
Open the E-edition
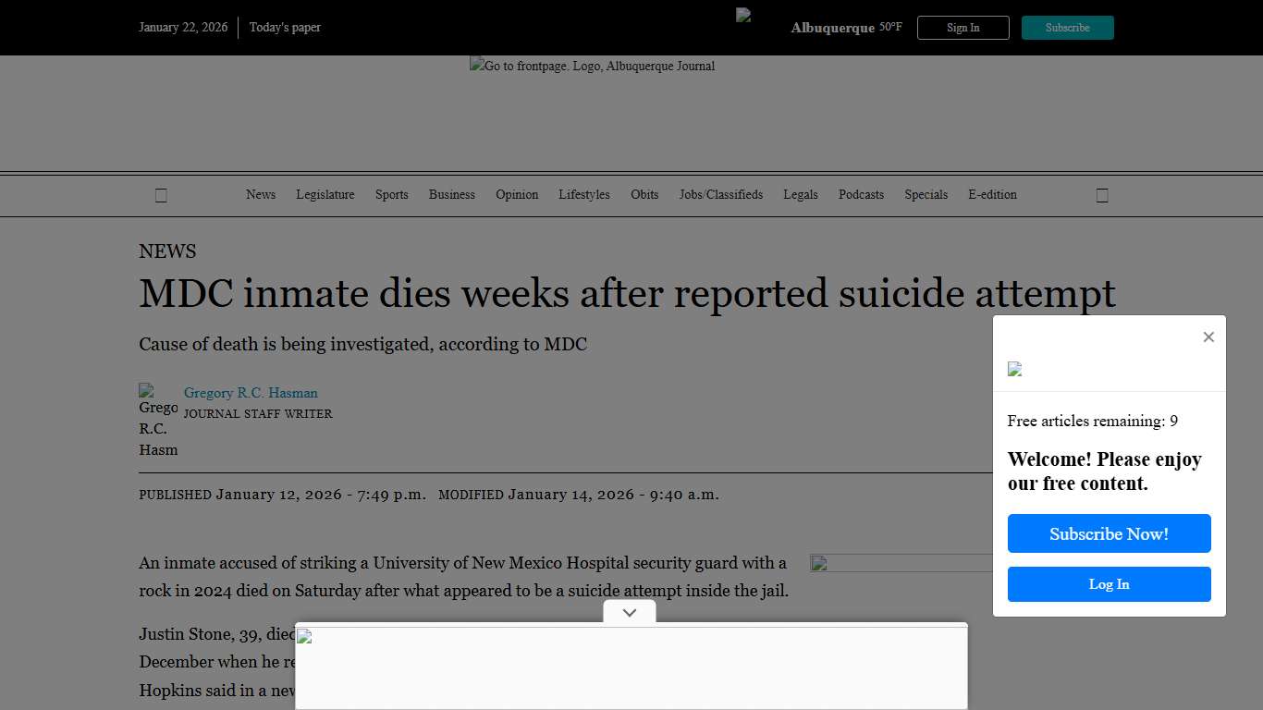[992, 195]
